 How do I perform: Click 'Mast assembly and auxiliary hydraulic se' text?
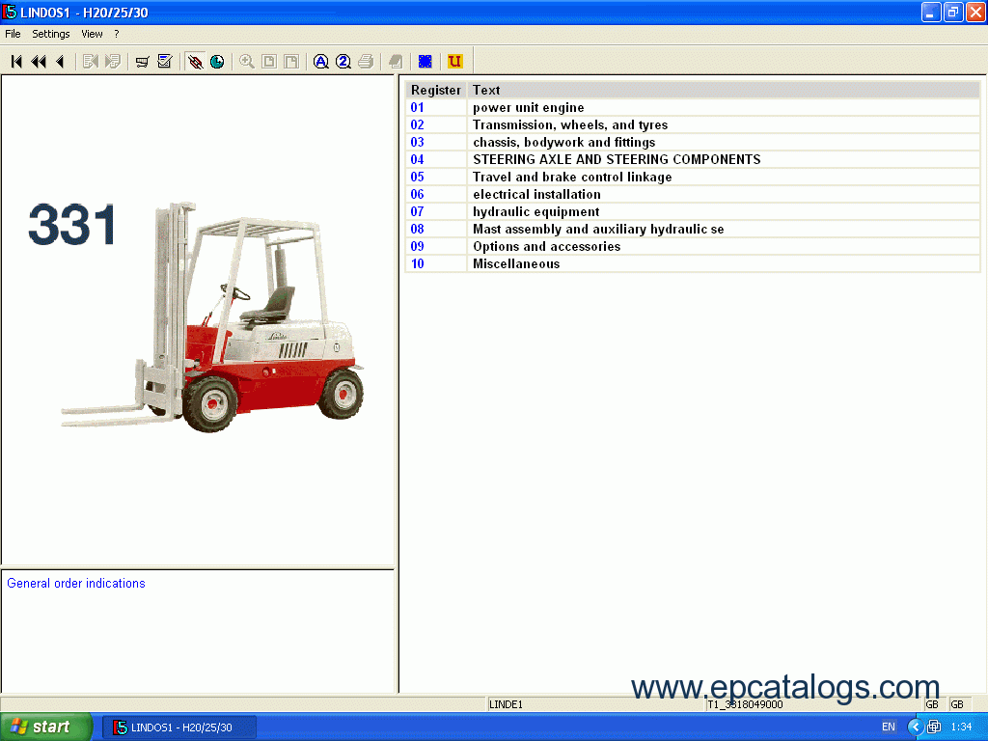[x=598, y=229]
